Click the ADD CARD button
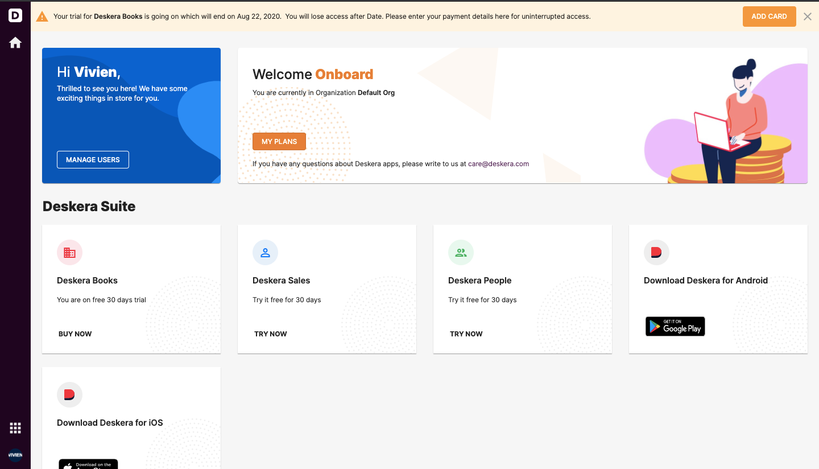819x469 pixels. point(769,17)
